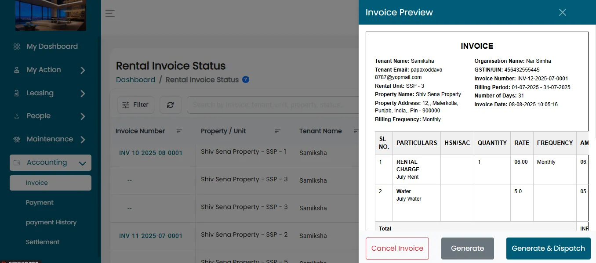This screenshot has height=263, width=596.
Task: Close the Invoice Preview panel
Action: click(563, 12)
